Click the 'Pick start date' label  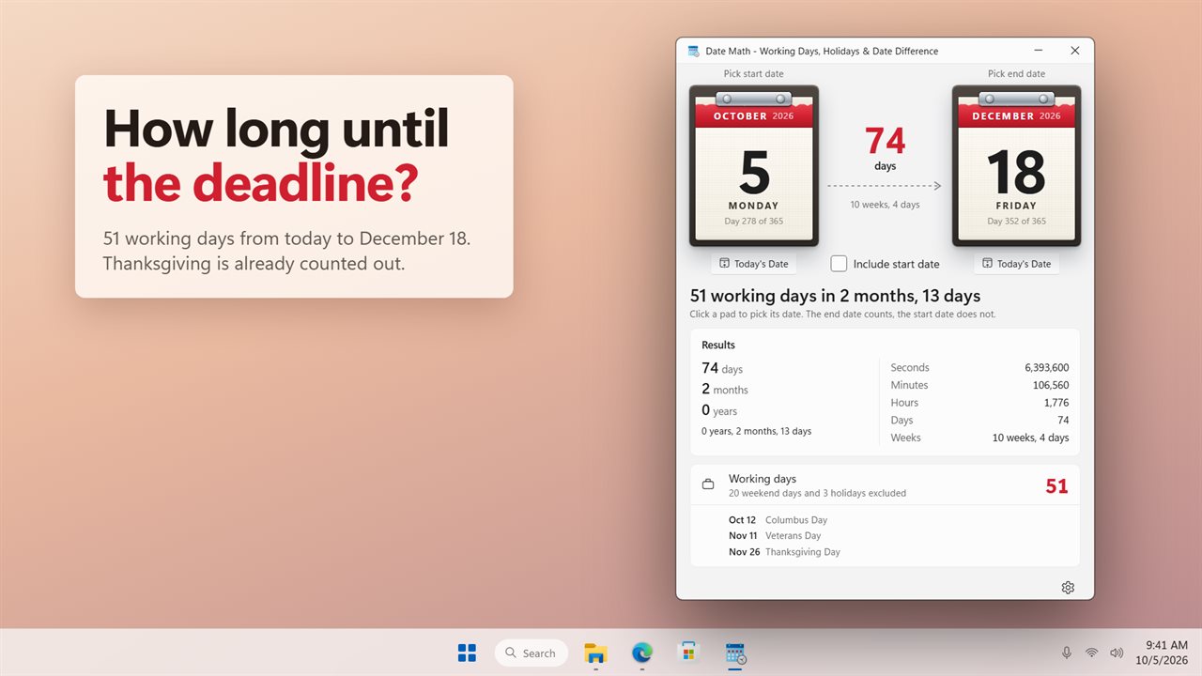753,74
